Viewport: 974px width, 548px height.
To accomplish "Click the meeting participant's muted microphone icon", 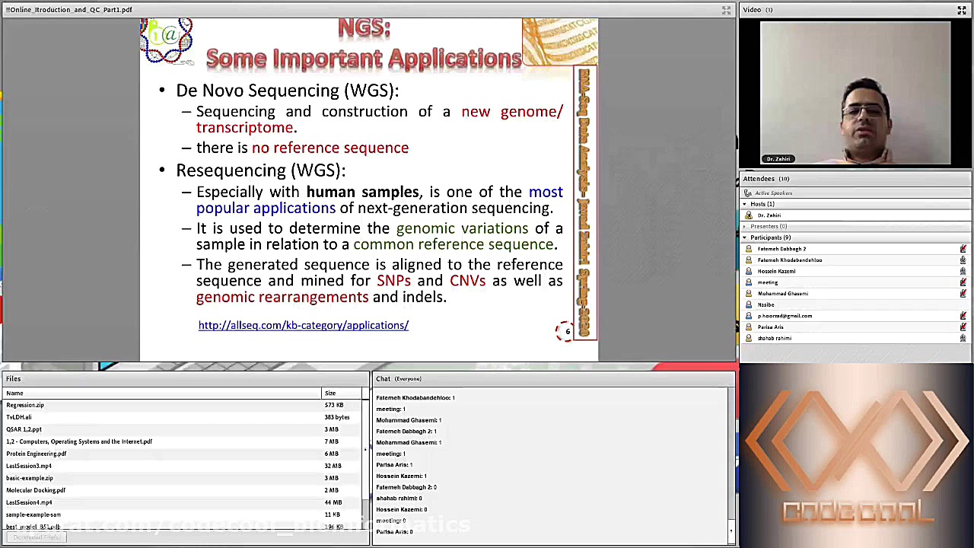I will coord(963,282).
